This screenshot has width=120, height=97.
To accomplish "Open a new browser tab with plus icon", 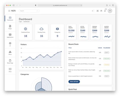I will (x=110, y=5).
